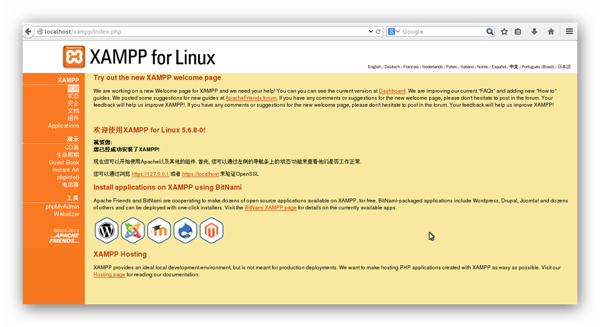
Task: Reload the page with refresh icon
Action: [x=378, y=32]
